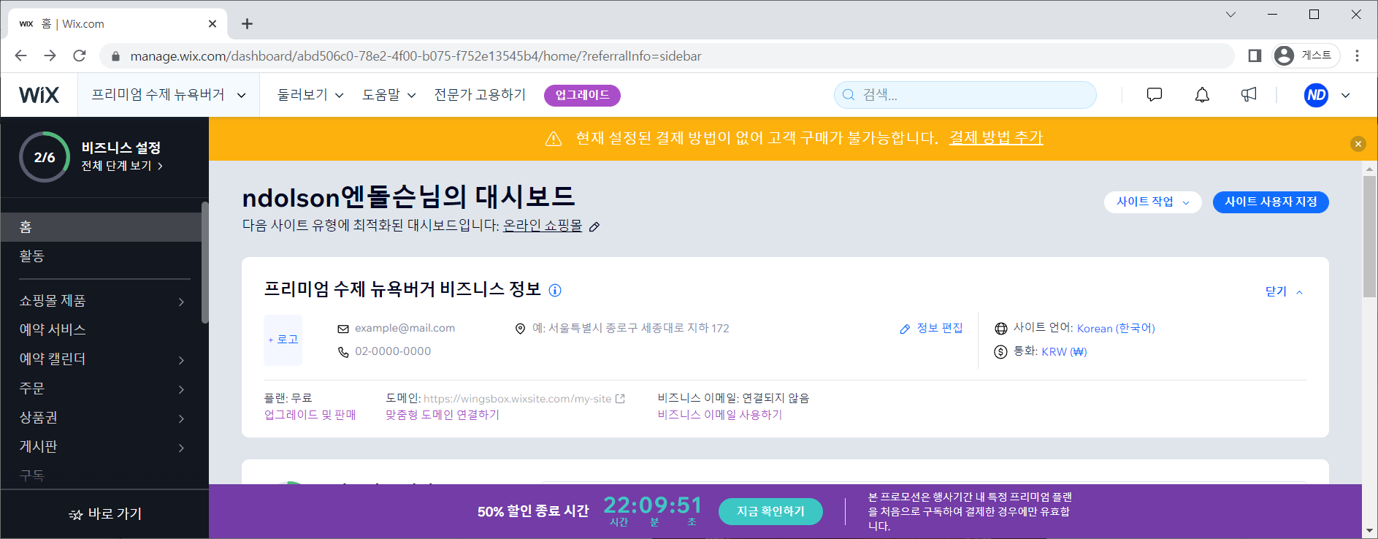The image size is (1378, 539).
Task: Click 비즈니스 이메일 사용하기 link
Action: coord(719,415)
